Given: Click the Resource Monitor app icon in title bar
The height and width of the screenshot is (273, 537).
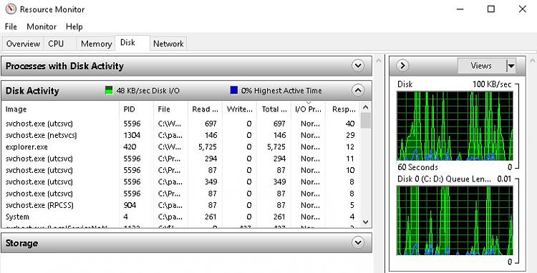Looking at the screenshot, I should [x=11, y=9].
